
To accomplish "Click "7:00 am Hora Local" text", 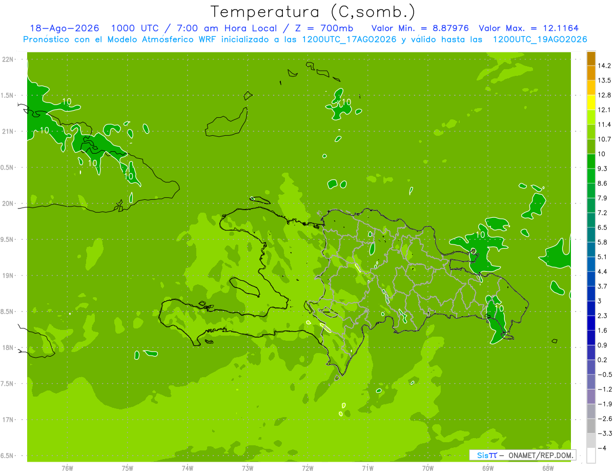I will pos(227,28).
